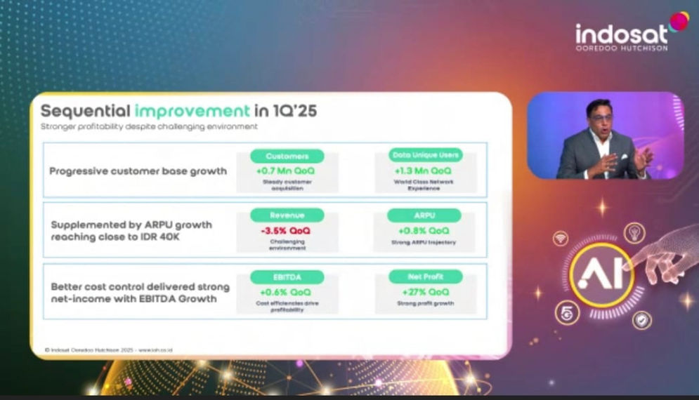Select the Customers green label

coord(287,156)
